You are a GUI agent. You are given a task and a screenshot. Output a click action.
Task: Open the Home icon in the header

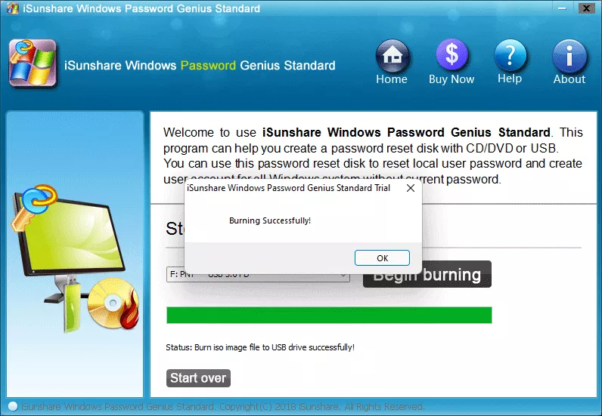click(x=392, y=56)
